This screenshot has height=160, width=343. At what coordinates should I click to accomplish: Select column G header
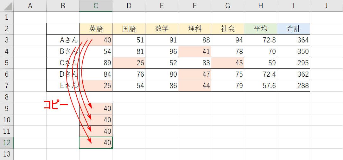(x=227, y=6)
